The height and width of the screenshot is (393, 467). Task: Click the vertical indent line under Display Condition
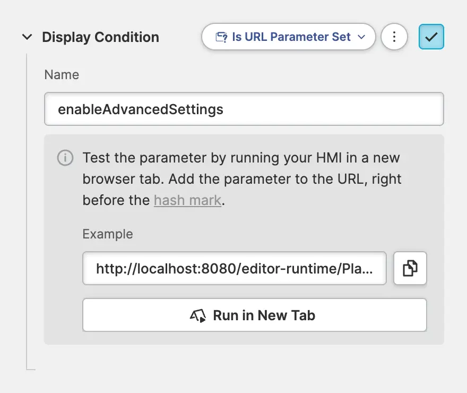(27, 212)
